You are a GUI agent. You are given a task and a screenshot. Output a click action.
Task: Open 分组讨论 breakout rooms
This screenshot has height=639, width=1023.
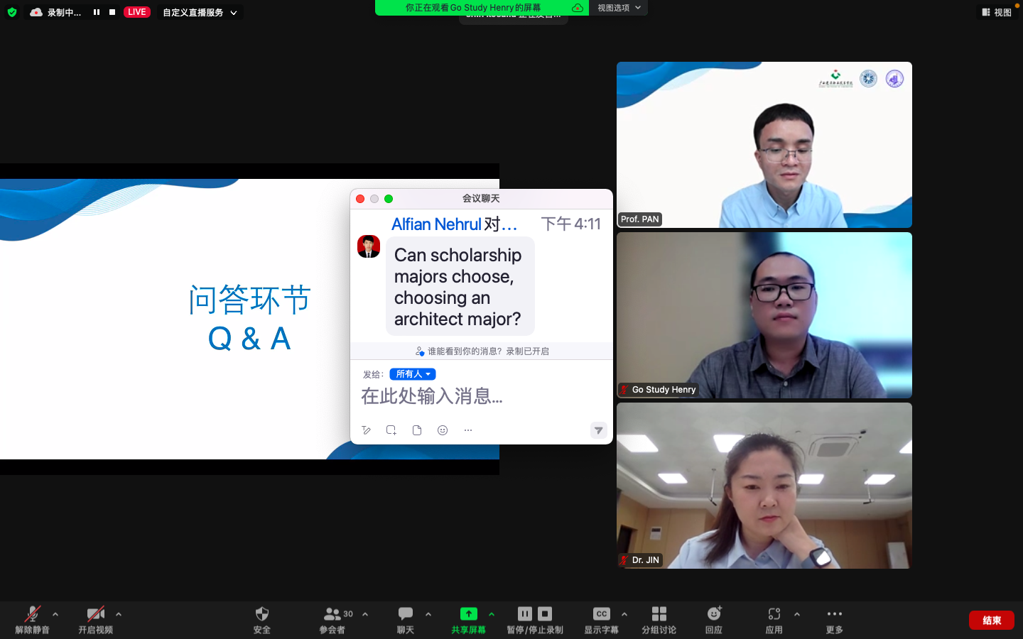659,615
